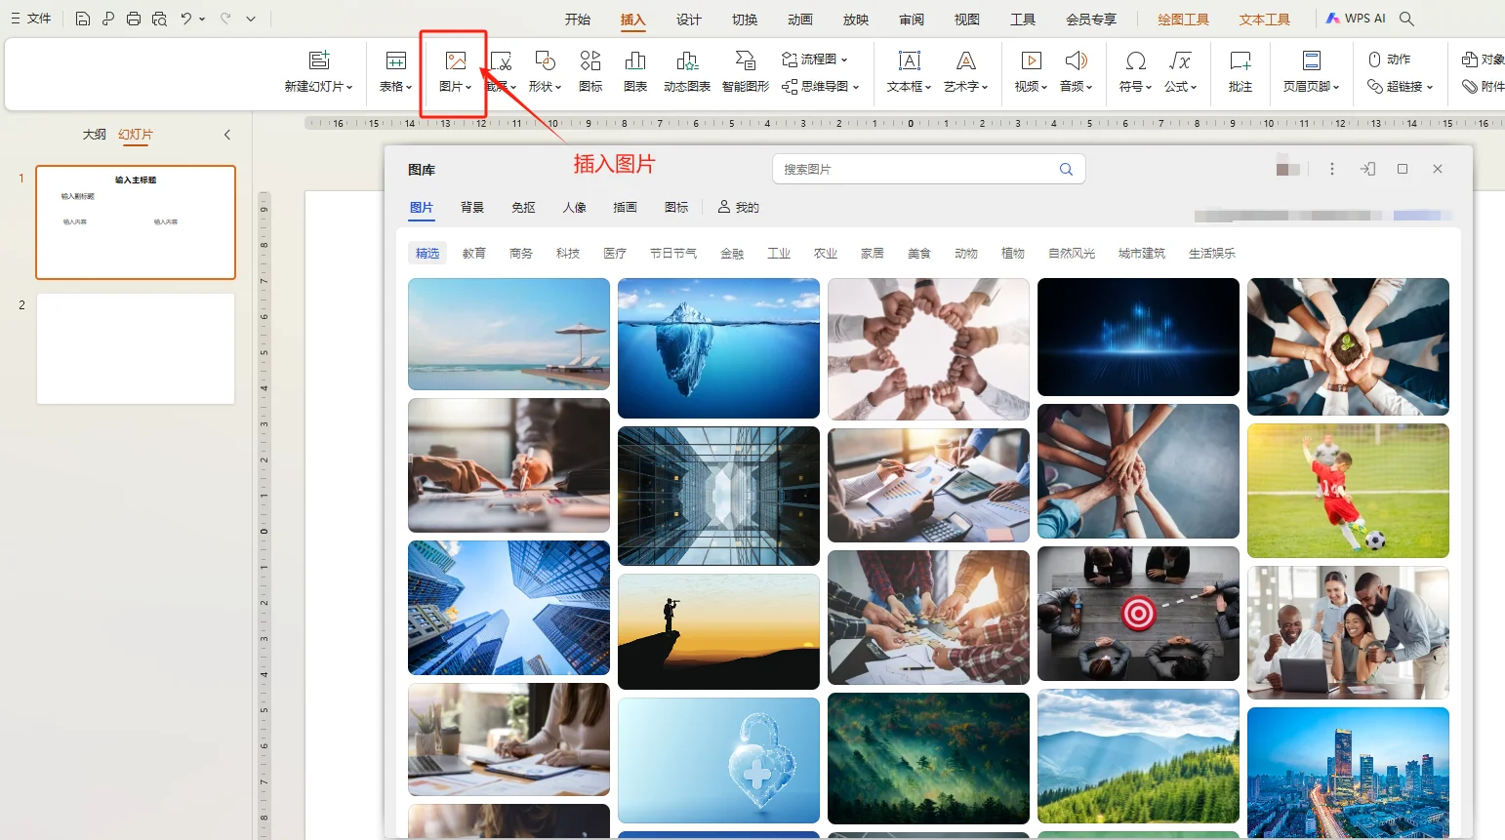Collapse the slide panel with the chevron
1505x840 pixels.
click(227, 135)
